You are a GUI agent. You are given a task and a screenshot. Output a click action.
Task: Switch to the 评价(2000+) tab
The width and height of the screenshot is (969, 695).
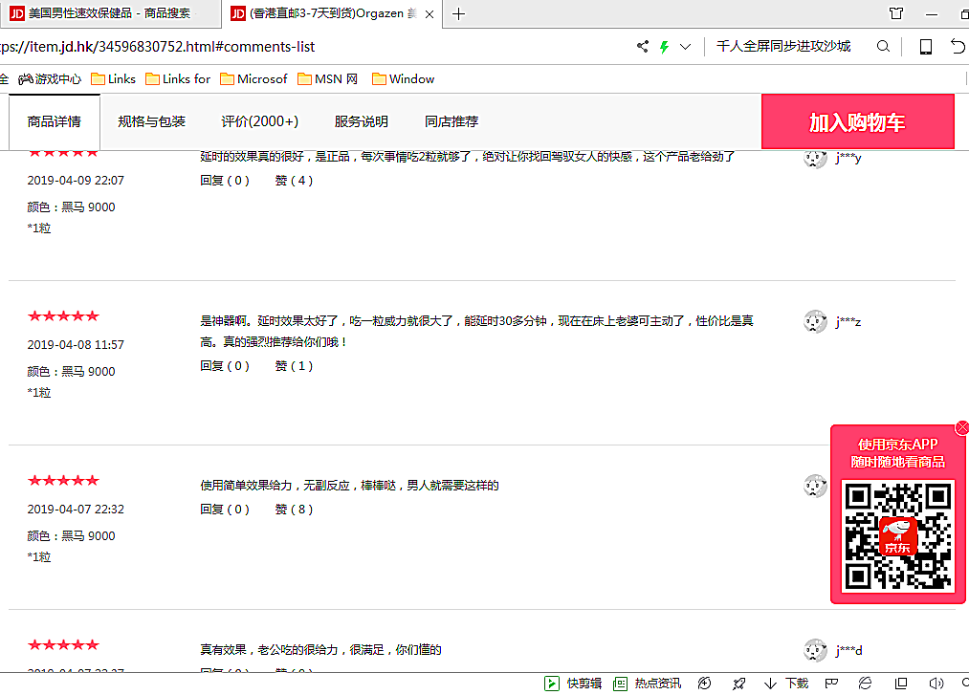[259, 121]
